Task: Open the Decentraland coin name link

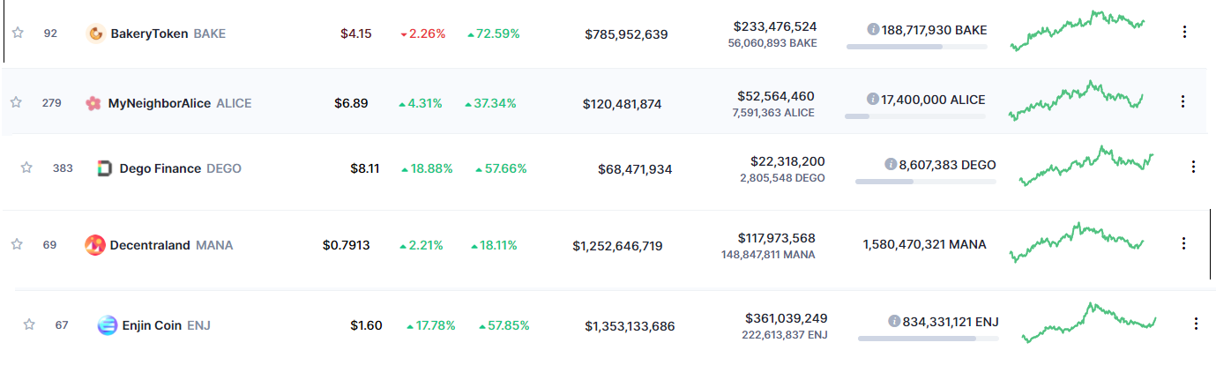Action: point(150,245)
